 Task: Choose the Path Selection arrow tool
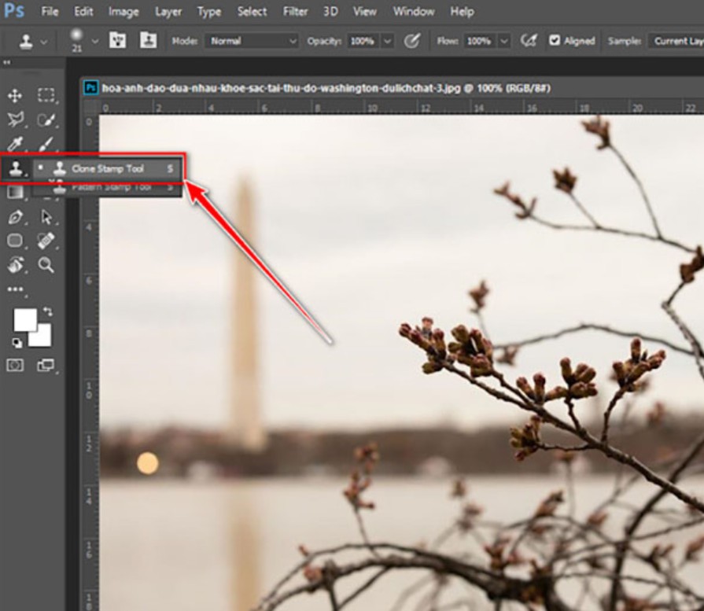(x=46, y=217)
